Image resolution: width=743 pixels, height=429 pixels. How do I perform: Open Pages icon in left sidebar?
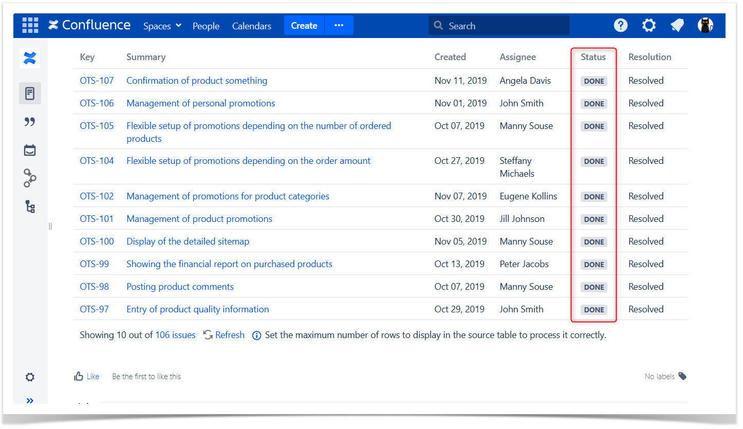coord(30,94)
